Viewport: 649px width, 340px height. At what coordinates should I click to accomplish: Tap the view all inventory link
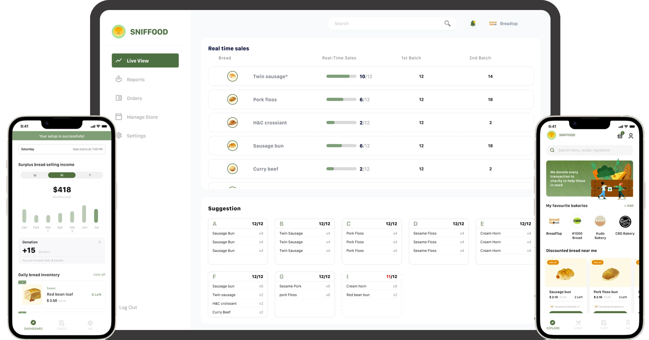click(99, 274)
